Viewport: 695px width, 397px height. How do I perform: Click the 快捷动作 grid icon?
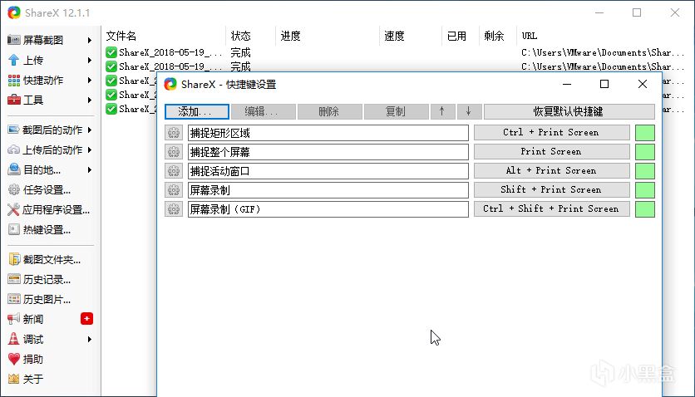(14, 81)
